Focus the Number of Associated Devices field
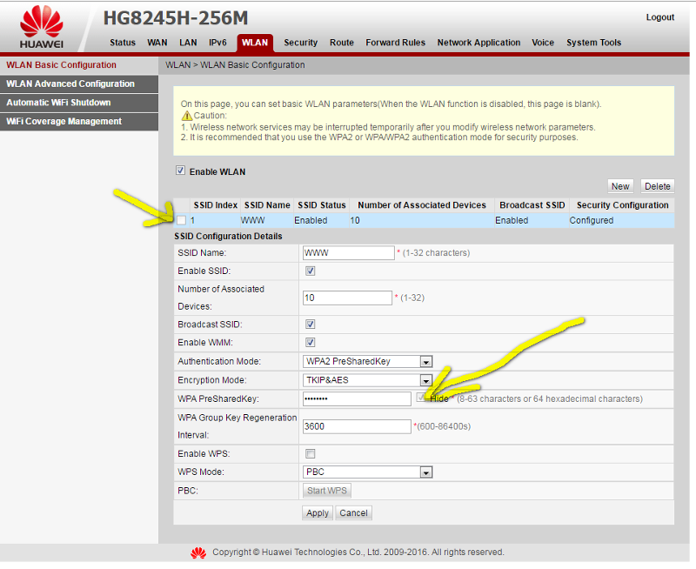 point(347,298)
